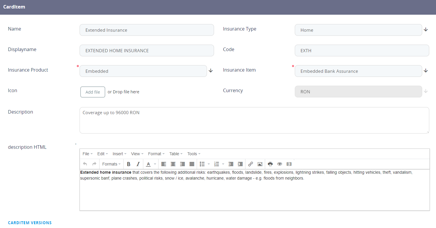Expand the Insurance Product dropdown arrow
Screen dimensions: 436x228
point(211,71)
